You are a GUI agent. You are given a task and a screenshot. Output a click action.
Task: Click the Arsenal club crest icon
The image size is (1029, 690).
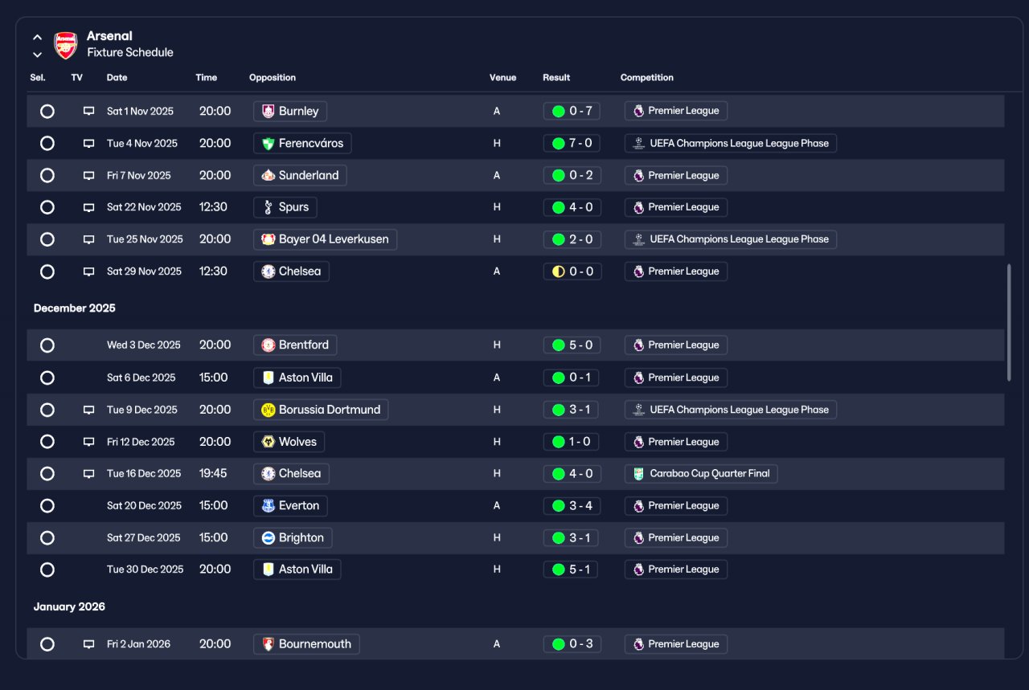pos(65,45)
